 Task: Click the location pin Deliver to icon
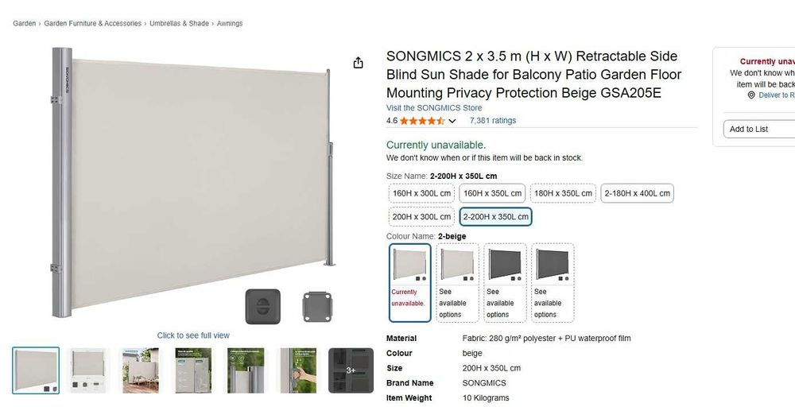751,95
